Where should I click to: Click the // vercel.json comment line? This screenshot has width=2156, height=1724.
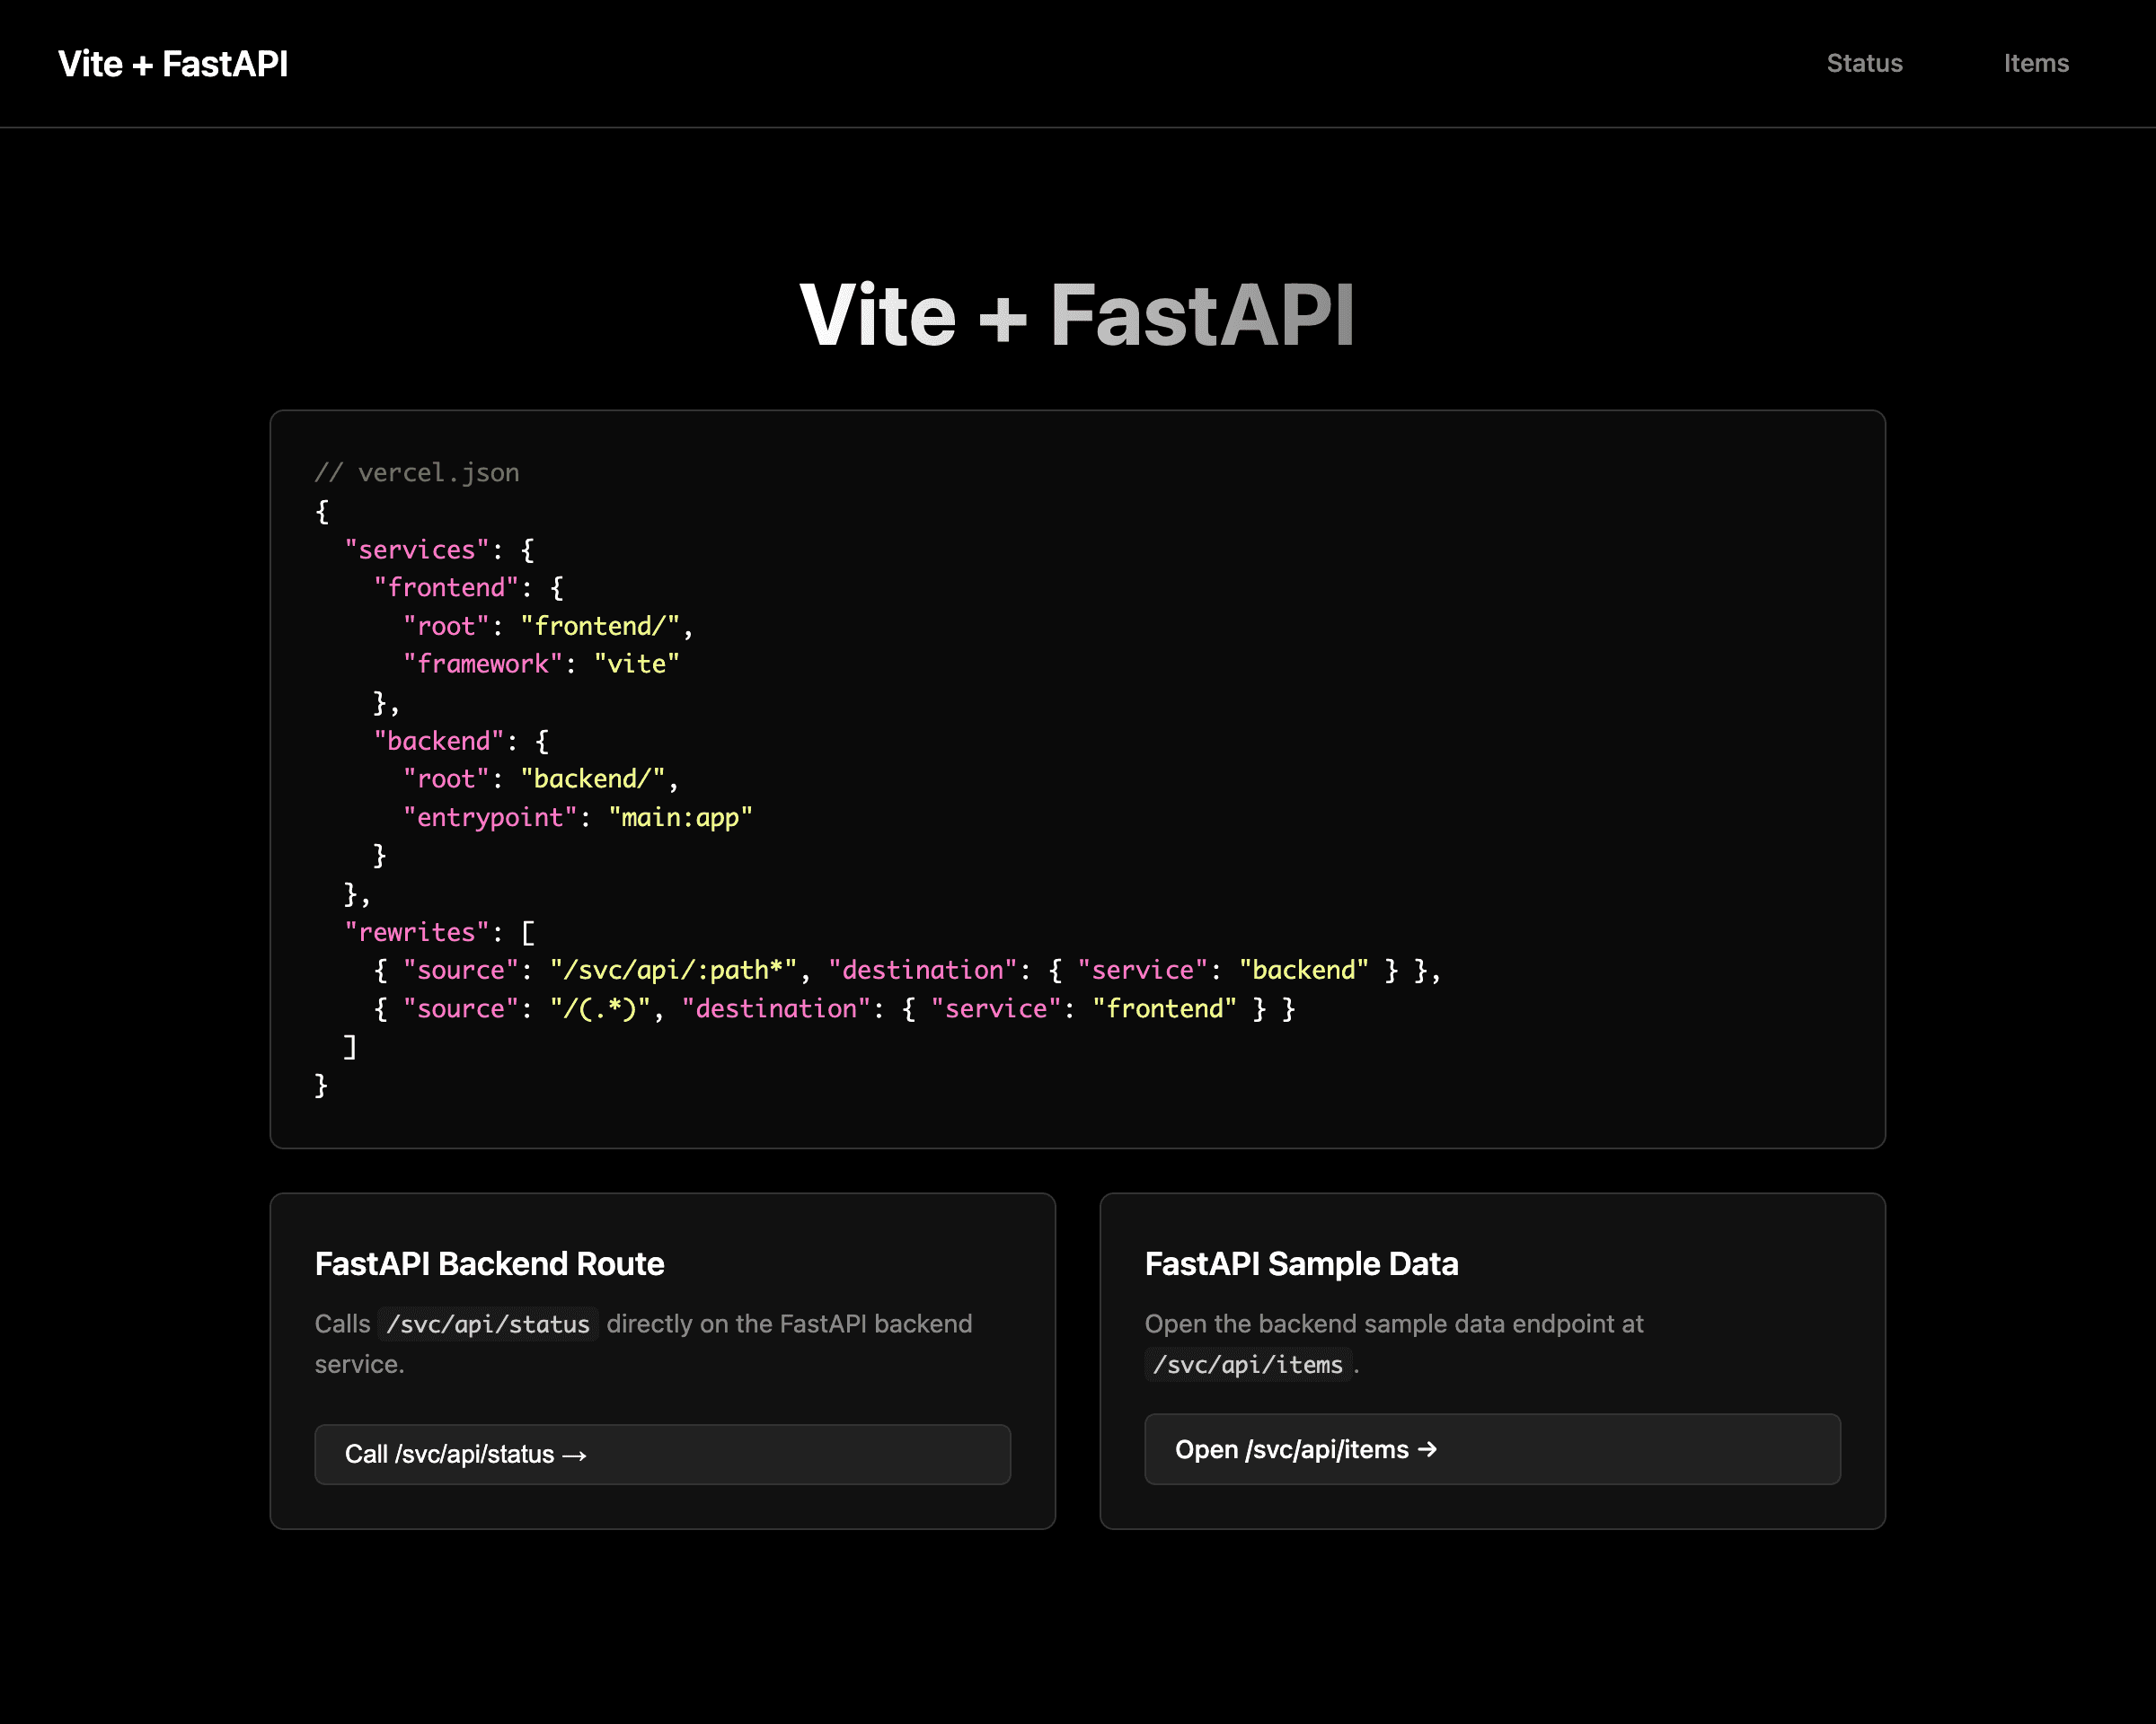pyautogui.click(x=417, y=472)
